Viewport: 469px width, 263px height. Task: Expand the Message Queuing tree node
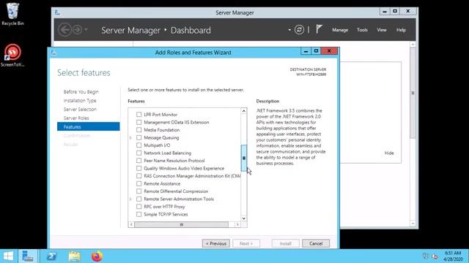tap(130, 138)
